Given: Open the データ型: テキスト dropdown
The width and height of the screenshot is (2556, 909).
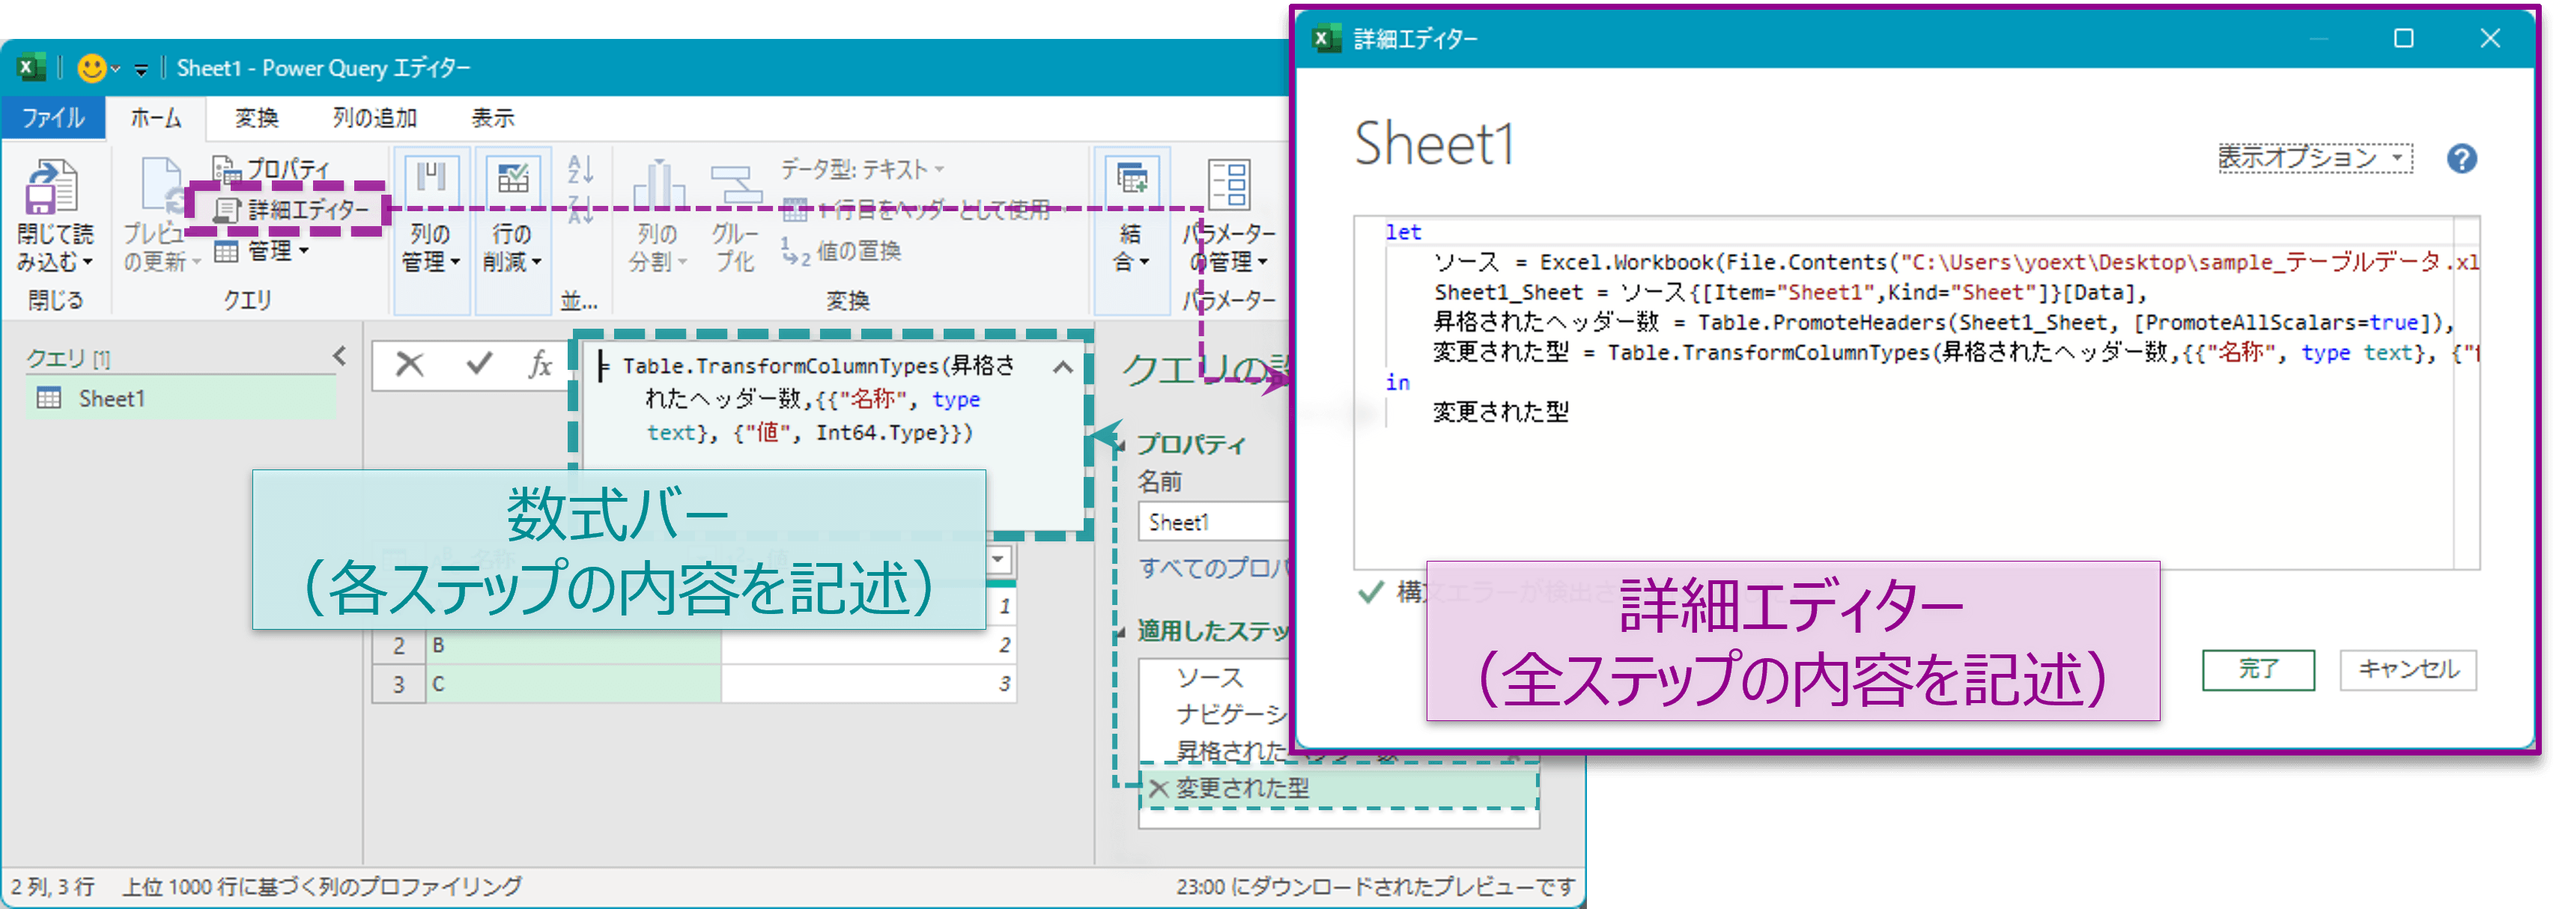Looking at the screenshot, I should pyautogui.click(x=861, y=170).
